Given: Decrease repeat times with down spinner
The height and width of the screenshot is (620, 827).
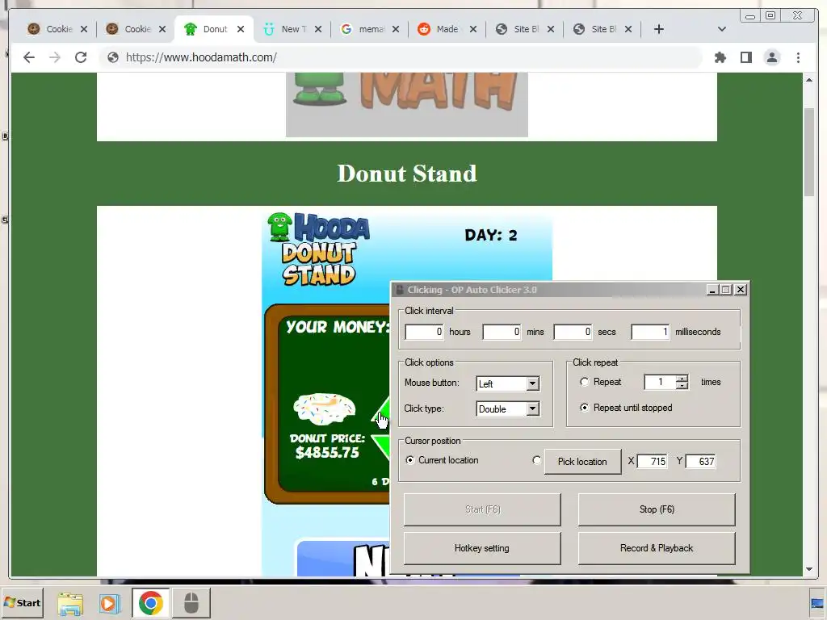Looking at the screenshot, I should click(682, 385).
